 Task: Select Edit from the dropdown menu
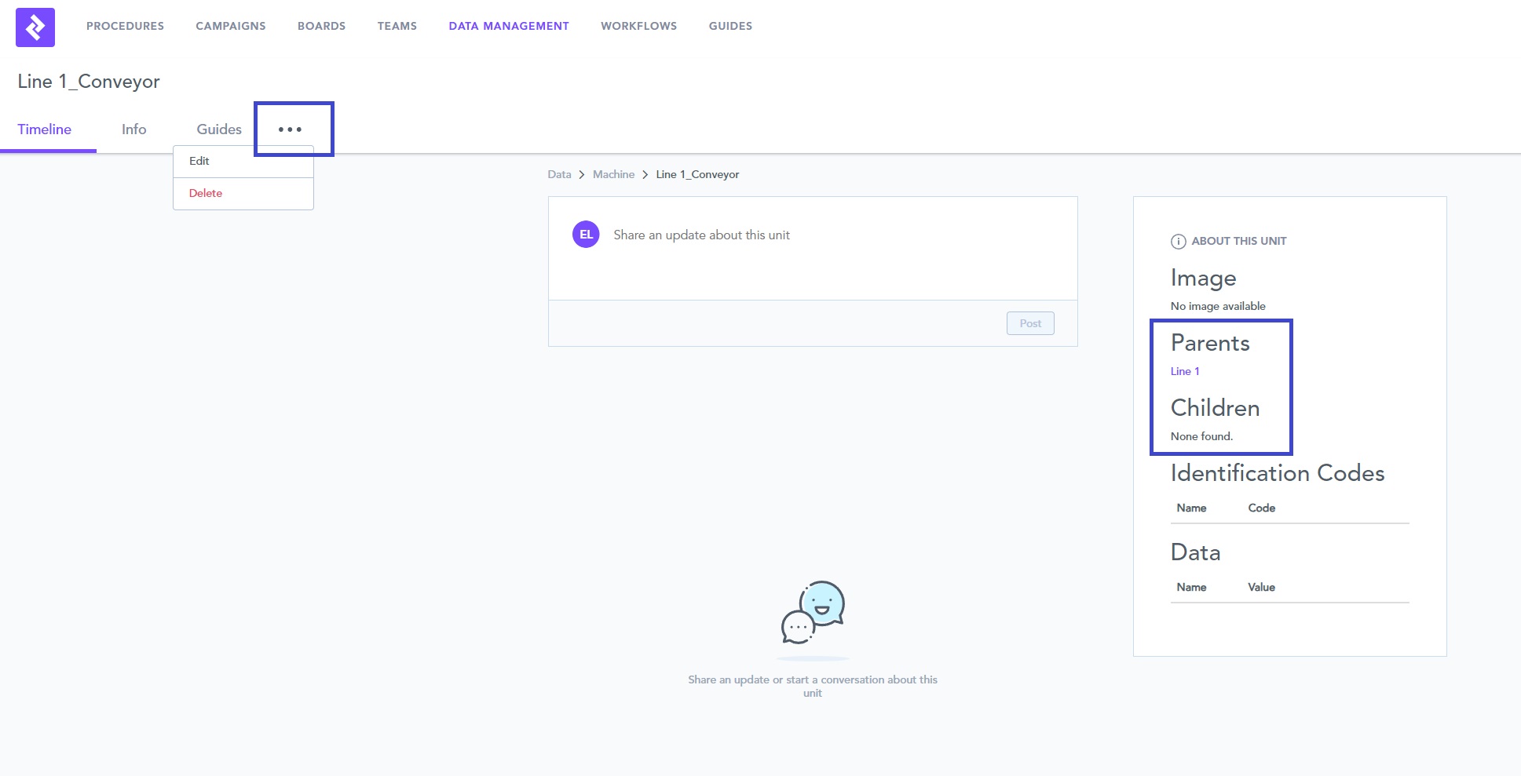click(199, 161)
